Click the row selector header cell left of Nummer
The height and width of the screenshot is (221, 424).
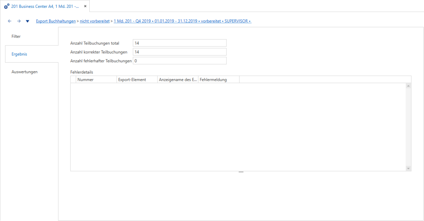point(73,80)
